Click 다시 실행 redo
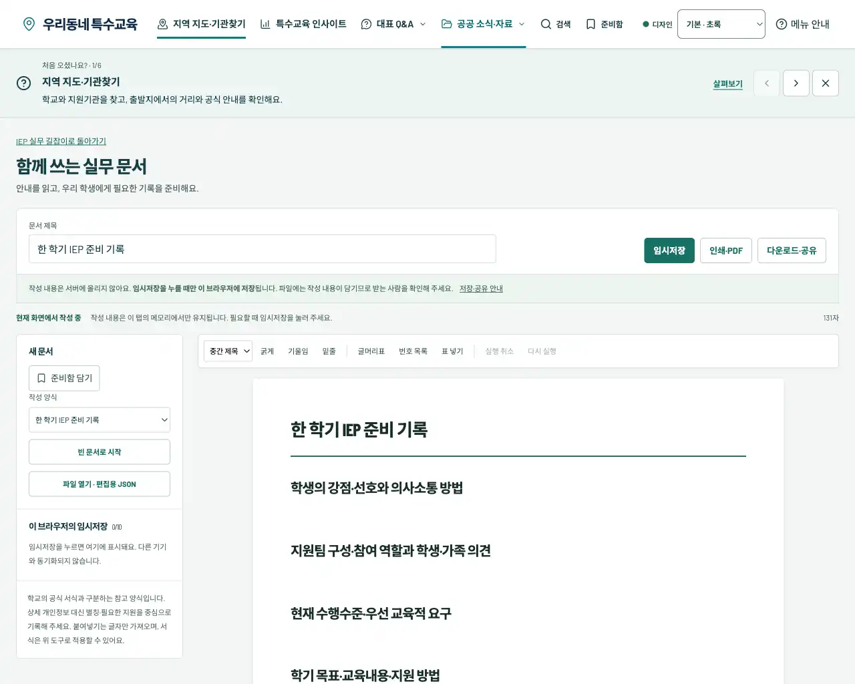The height and width of the screenshot is (684, 855). pyautogui.click(x=542, y=351)
